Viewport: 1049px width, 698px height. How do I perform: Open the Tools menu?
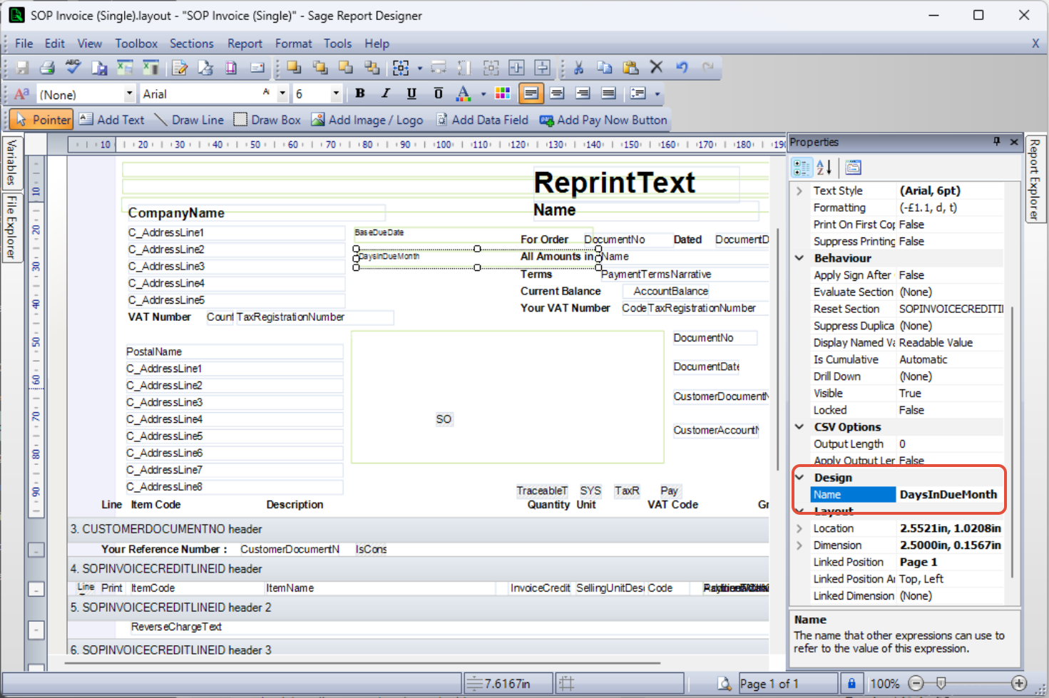[x=337, y=43]
